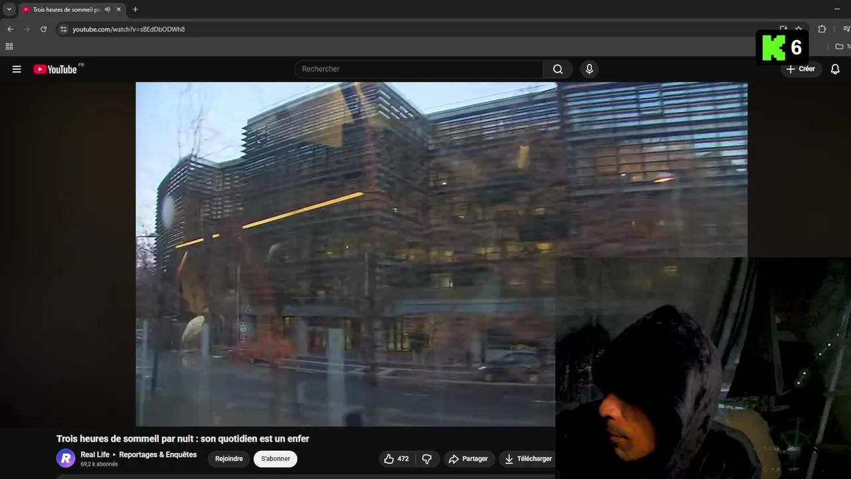Focus the Rechercher search box
The image size is (851, 479).
[x=420, y=69]
